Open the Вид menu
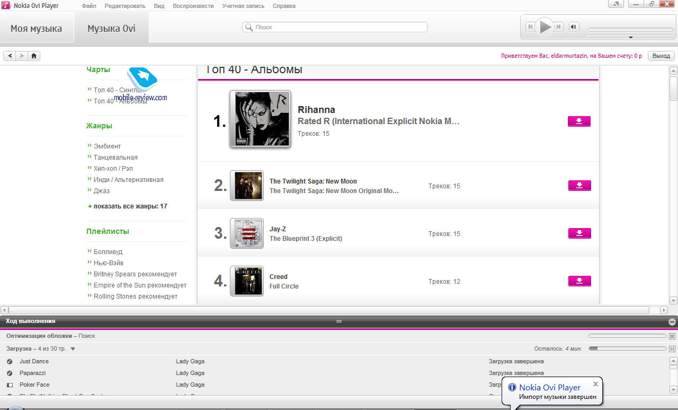 159,6
